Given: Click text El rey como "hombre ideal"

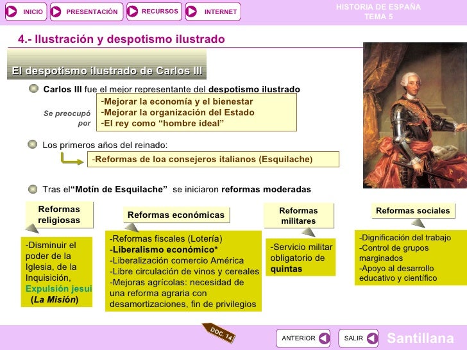Looking at the screenshot, I should click(x=162, y=123).
